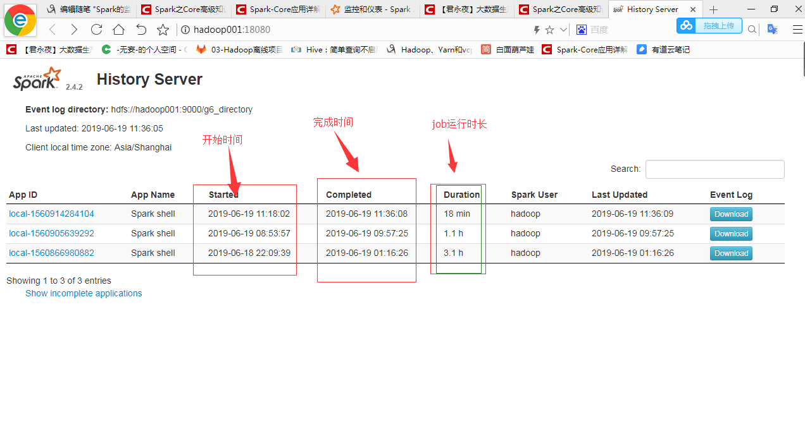Click the Spark logo on the page
The width and height of the screenshot is (805, 436).
38,80
